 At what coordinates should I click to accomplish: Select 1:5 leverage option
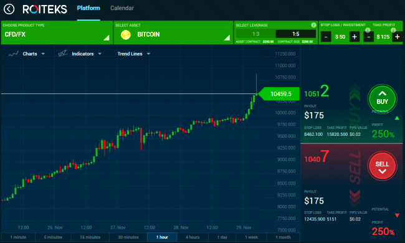[296, 34]
